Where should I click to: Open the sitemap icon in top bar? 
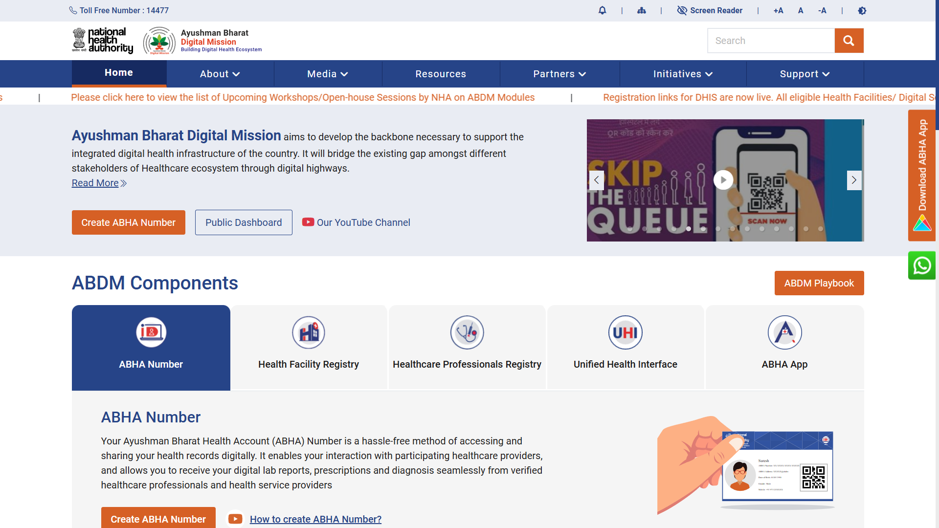tap(642, 10)
